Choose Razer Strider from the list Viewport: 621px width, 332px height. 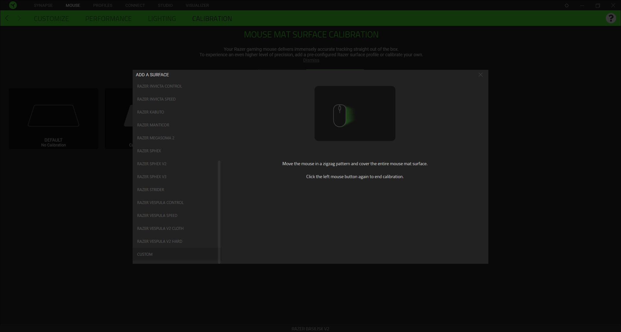click(175, 190)
